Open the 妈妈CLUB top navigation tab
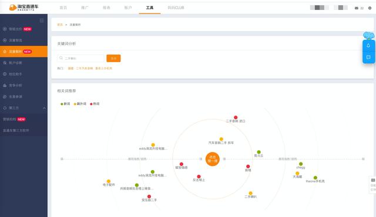Viewport: 376px width, 217px height. (176, 8)
